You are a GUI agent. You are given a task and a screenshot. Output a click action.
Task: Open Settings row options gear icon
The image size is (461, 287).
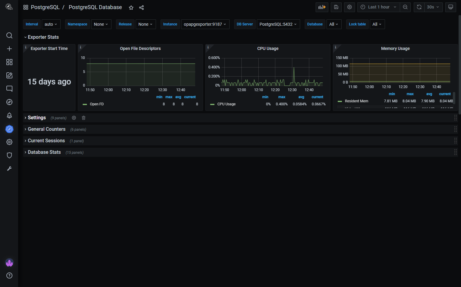click(x=74, y=118)
